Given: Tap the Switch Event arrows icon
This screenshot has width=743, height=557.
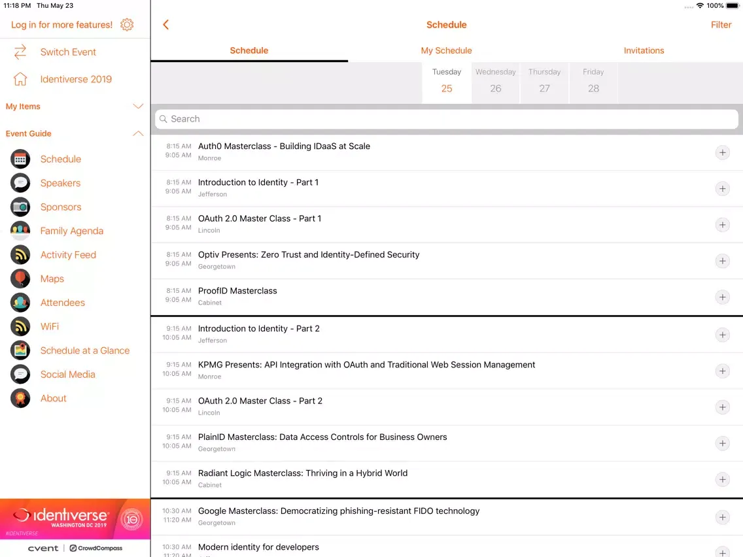Looking at the screenshot, I should pyautogui.click(x=20, y=52).
